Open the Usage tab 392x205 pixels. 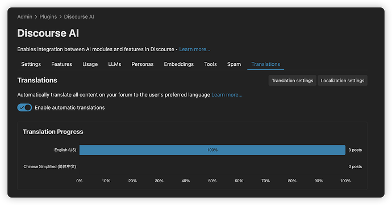pos(90,64)
